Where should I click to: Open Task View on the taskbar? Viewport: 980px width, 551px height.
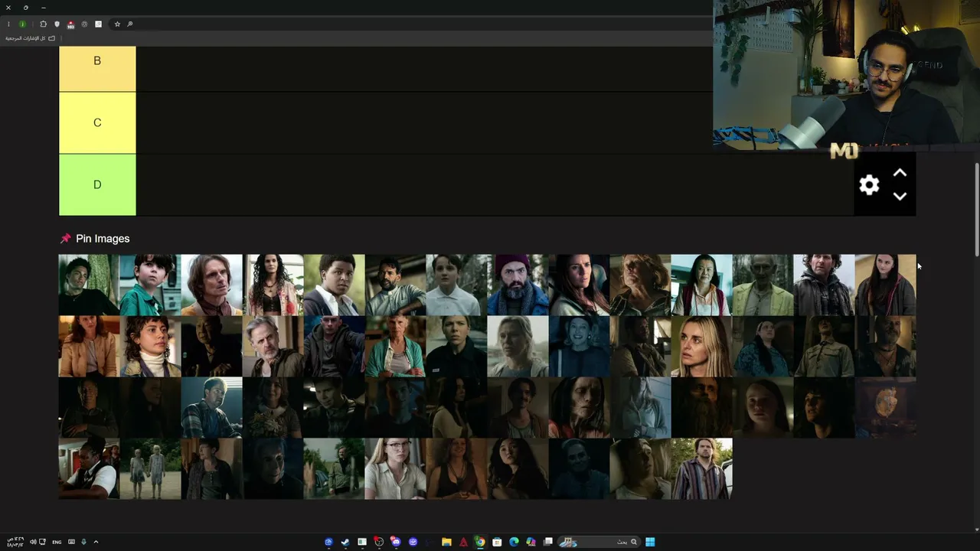point(548,542)
